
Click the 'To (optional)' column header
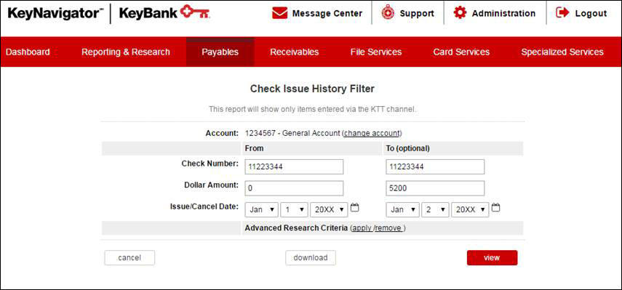pos(407,148)
